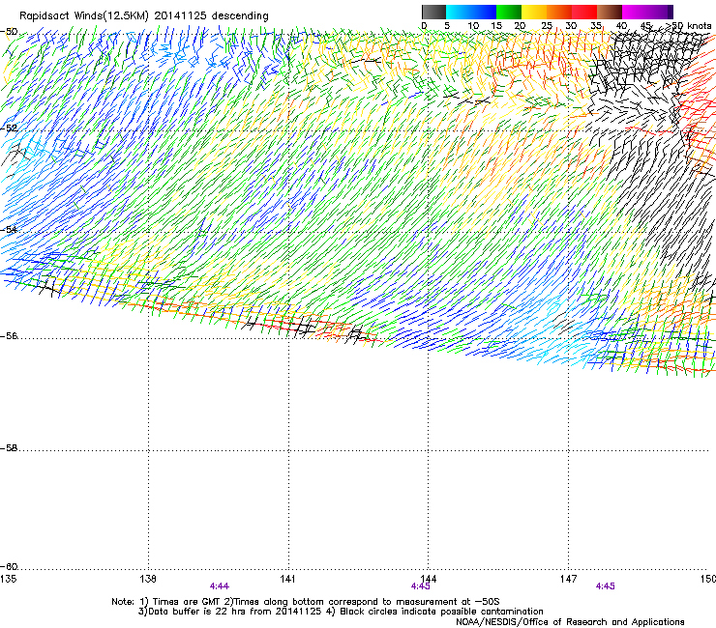Click the '4:45' time label near longitude 147

(x=606, y=586)
